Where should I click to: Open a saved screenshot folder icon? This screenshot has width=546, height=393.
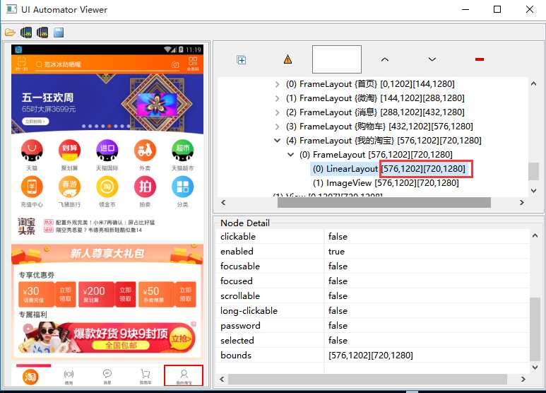(10, 33)
